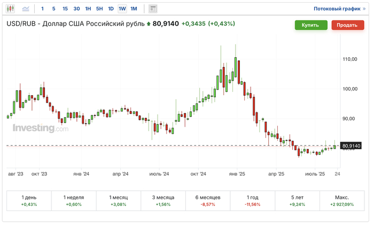
Task: Choose the 5H timeframe
Action: pyautogui.click(x=99, y=9)
